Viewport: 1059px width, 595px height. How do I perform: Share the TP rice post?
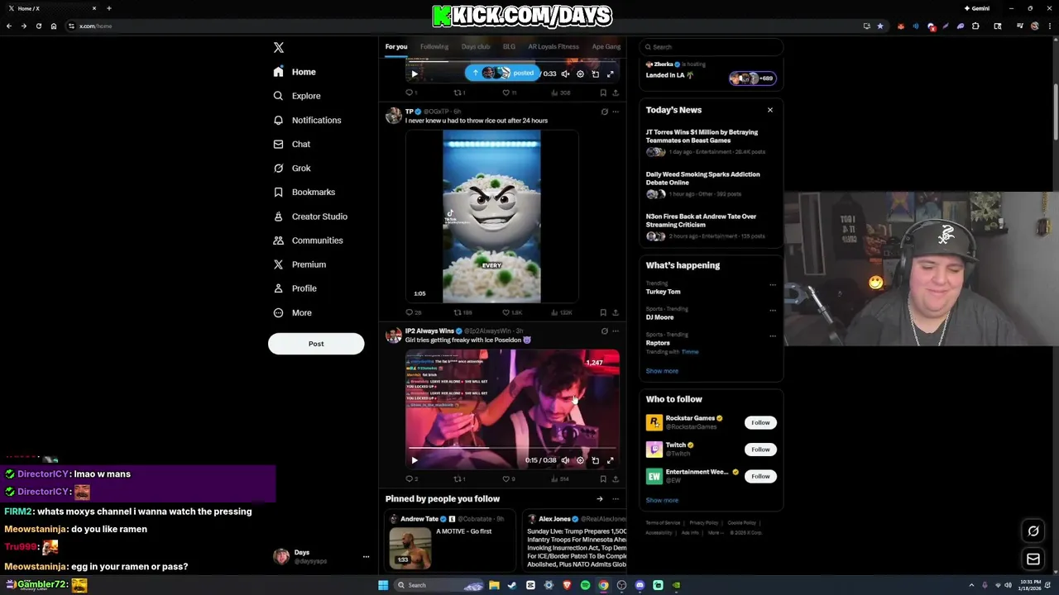(616, 312)
